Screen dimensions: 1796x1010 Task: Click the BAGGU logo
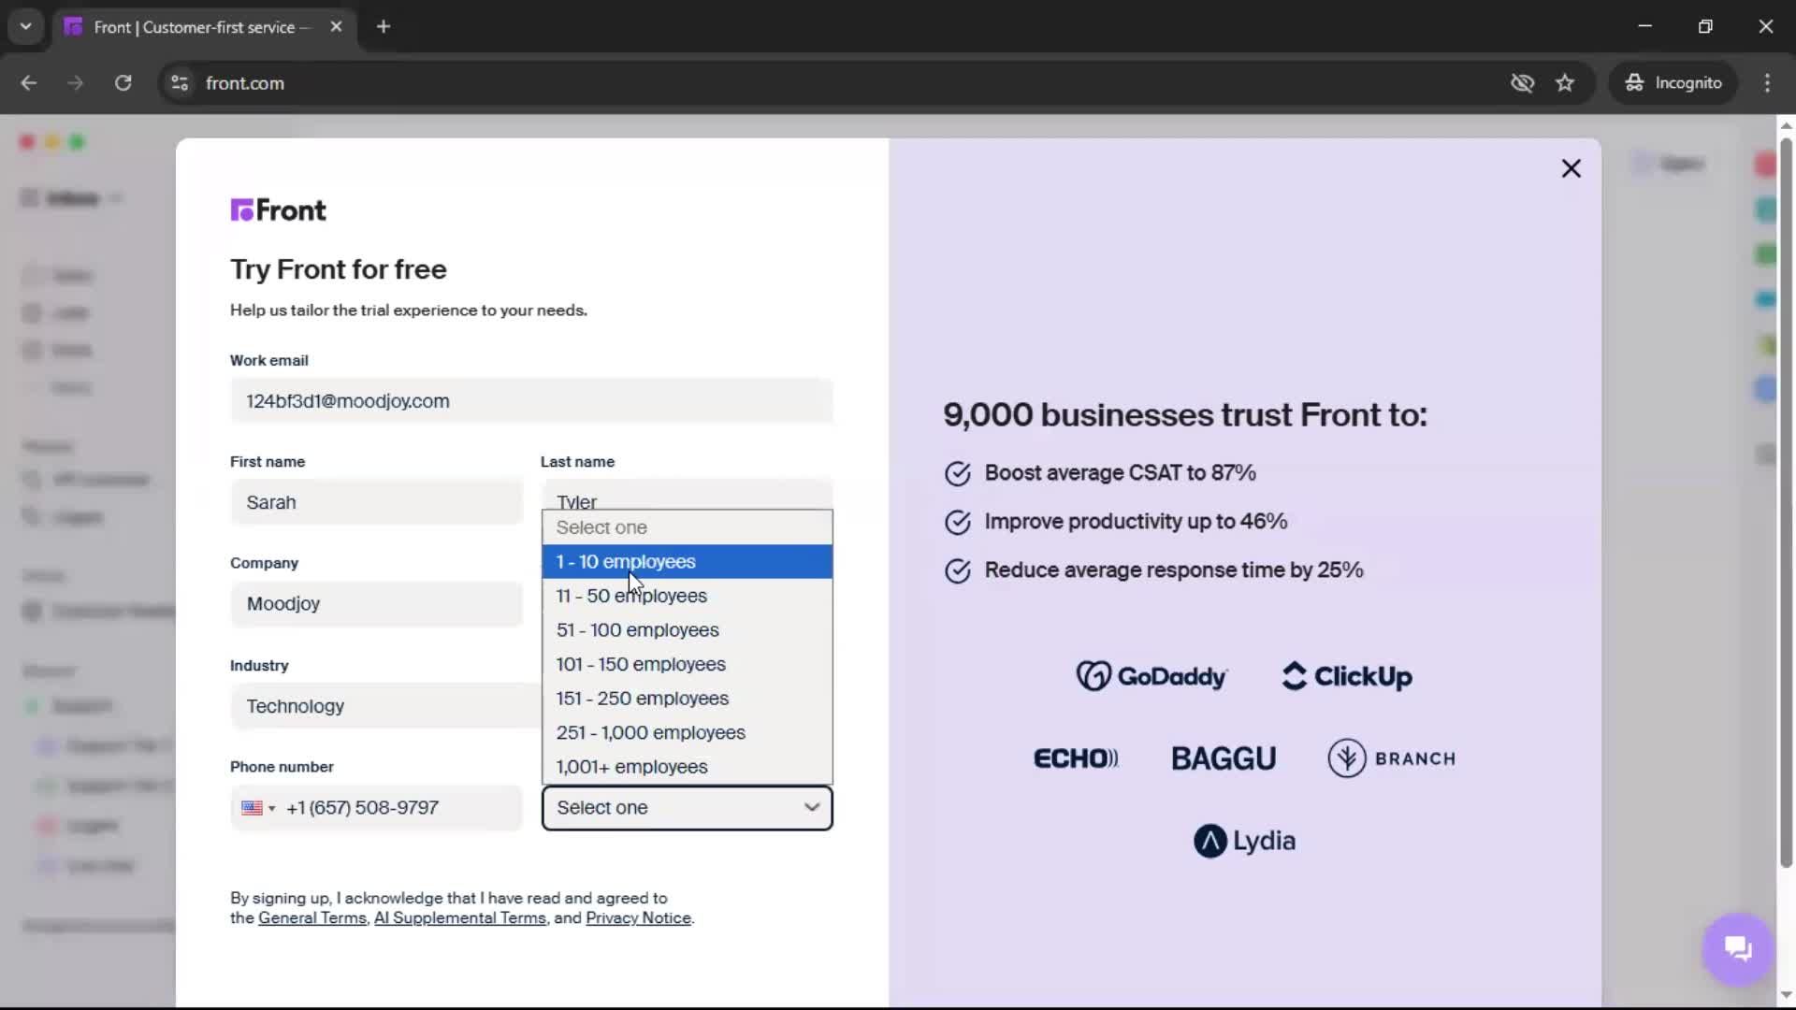pos(1224,757)
